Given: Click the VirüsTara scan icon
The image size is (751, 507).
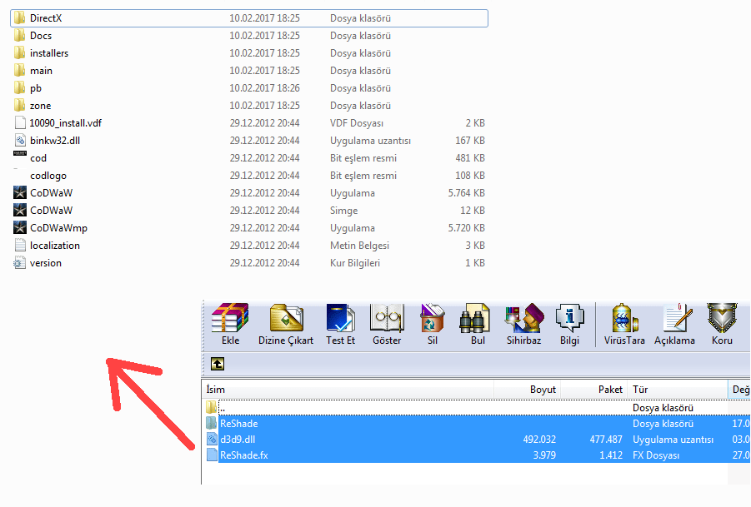Looking at the screenshot, I should (624, 324).
